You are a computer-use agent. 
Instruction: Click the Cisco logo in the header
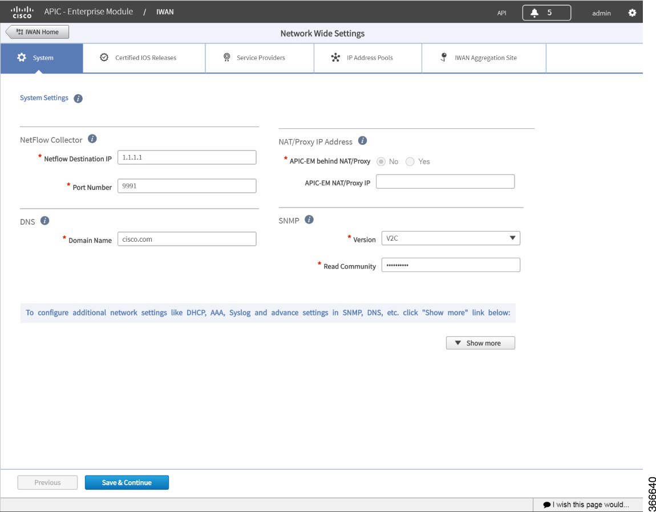pyautogui.click(x=21, y=12)
